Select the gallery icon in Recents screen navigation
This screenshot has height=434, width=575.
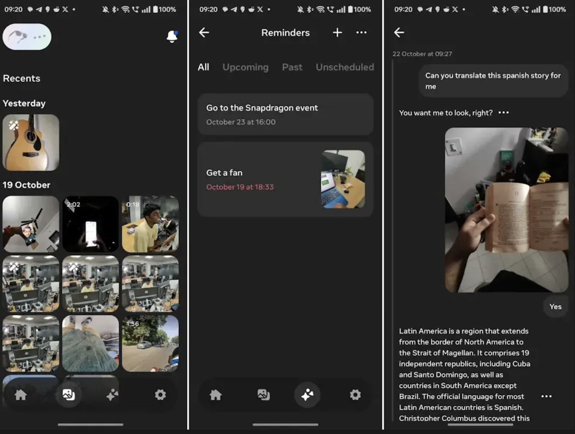click(x=68, y=395)
